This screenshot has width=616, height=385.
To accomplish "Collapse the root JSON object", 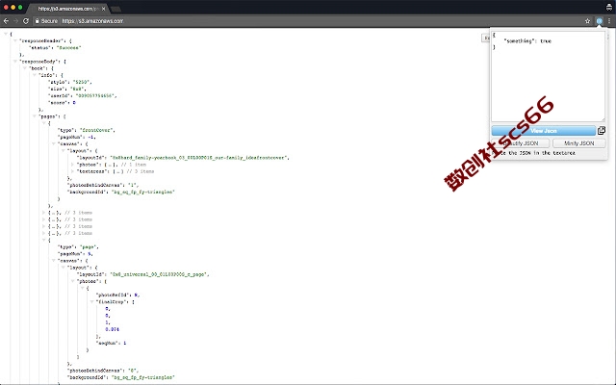I will (x=6, y=34).
